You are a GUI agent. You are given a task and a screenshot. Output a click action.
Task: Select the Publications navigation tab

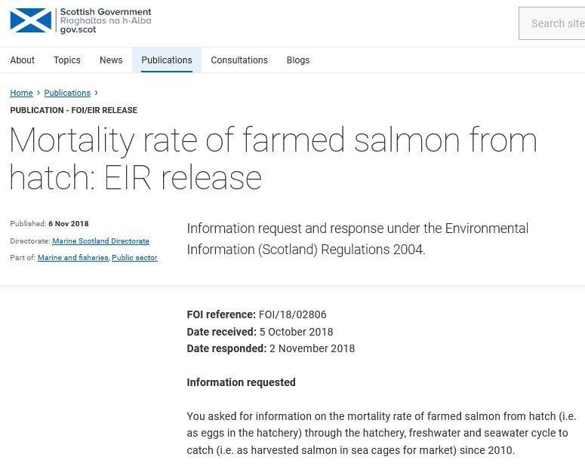point(167,60)
